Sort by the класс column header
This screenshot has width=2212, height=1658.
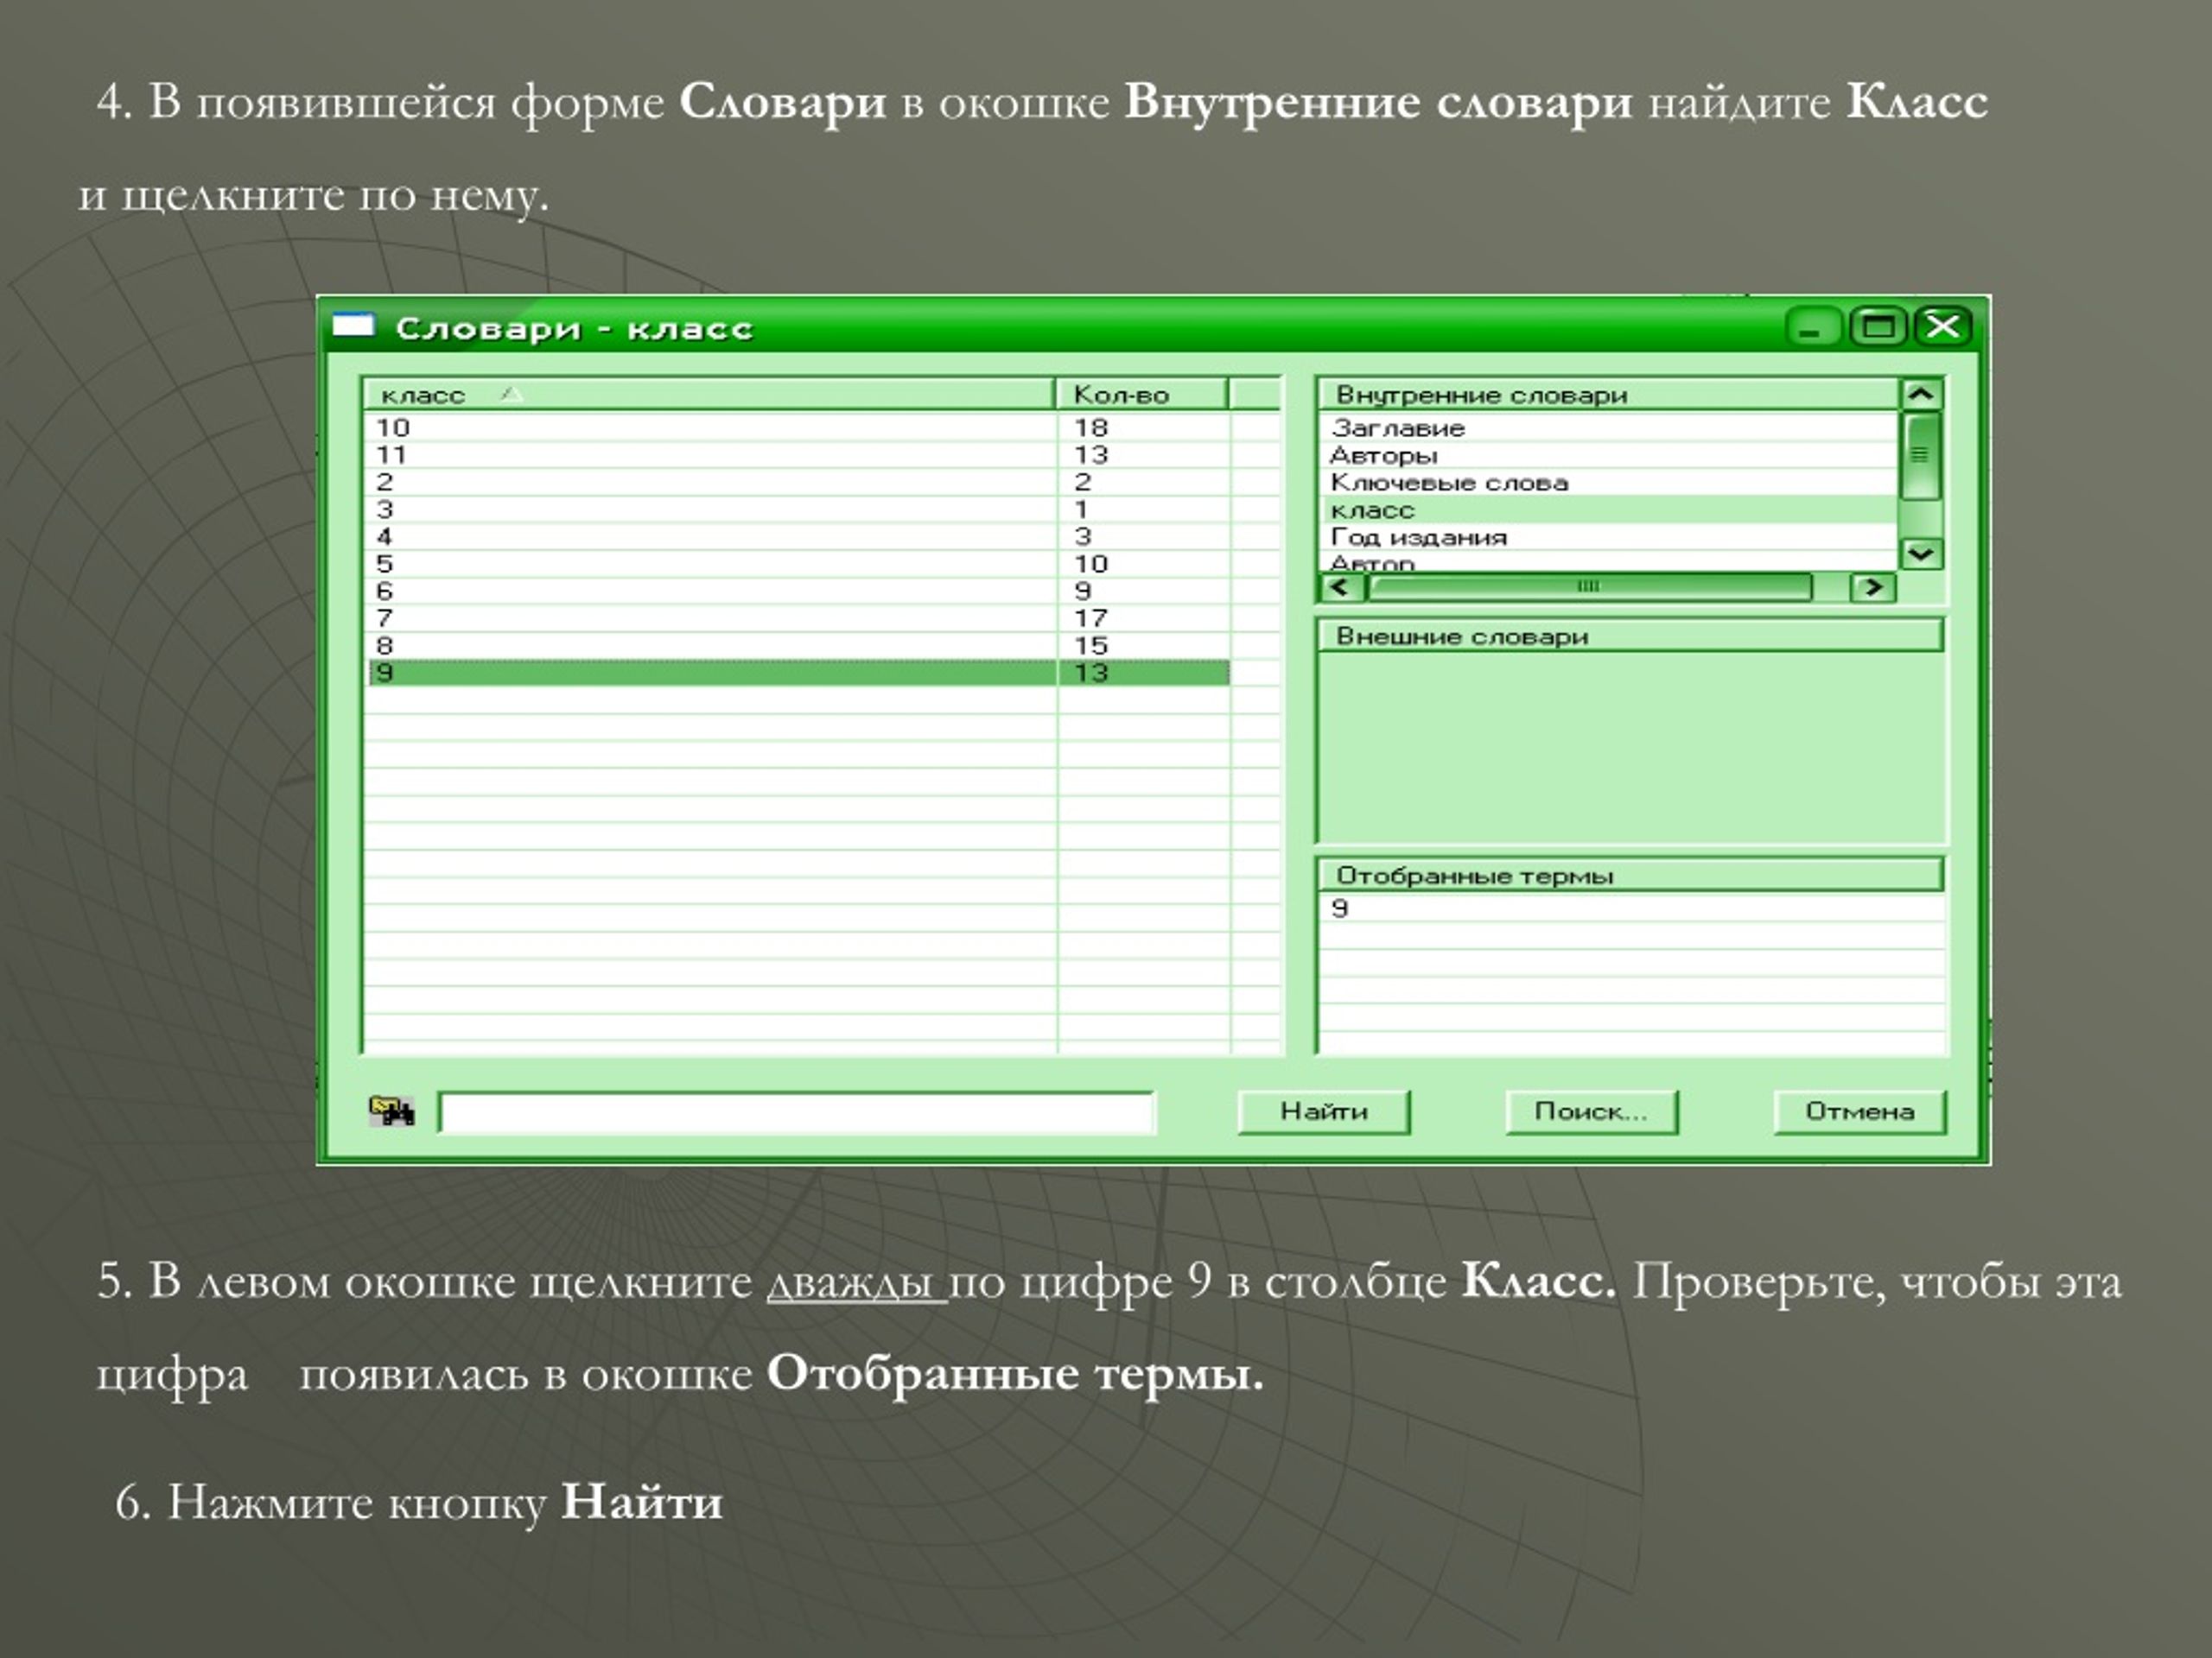click(x=708, y=395)
